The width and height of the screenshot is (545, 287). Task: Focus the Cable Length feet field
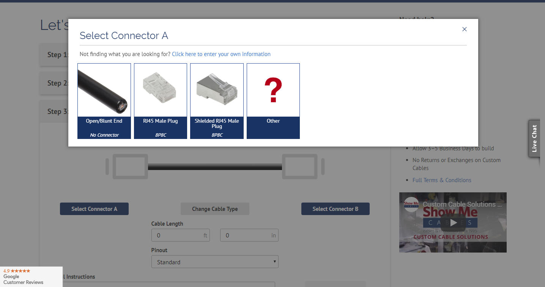(x=181, y=235)
